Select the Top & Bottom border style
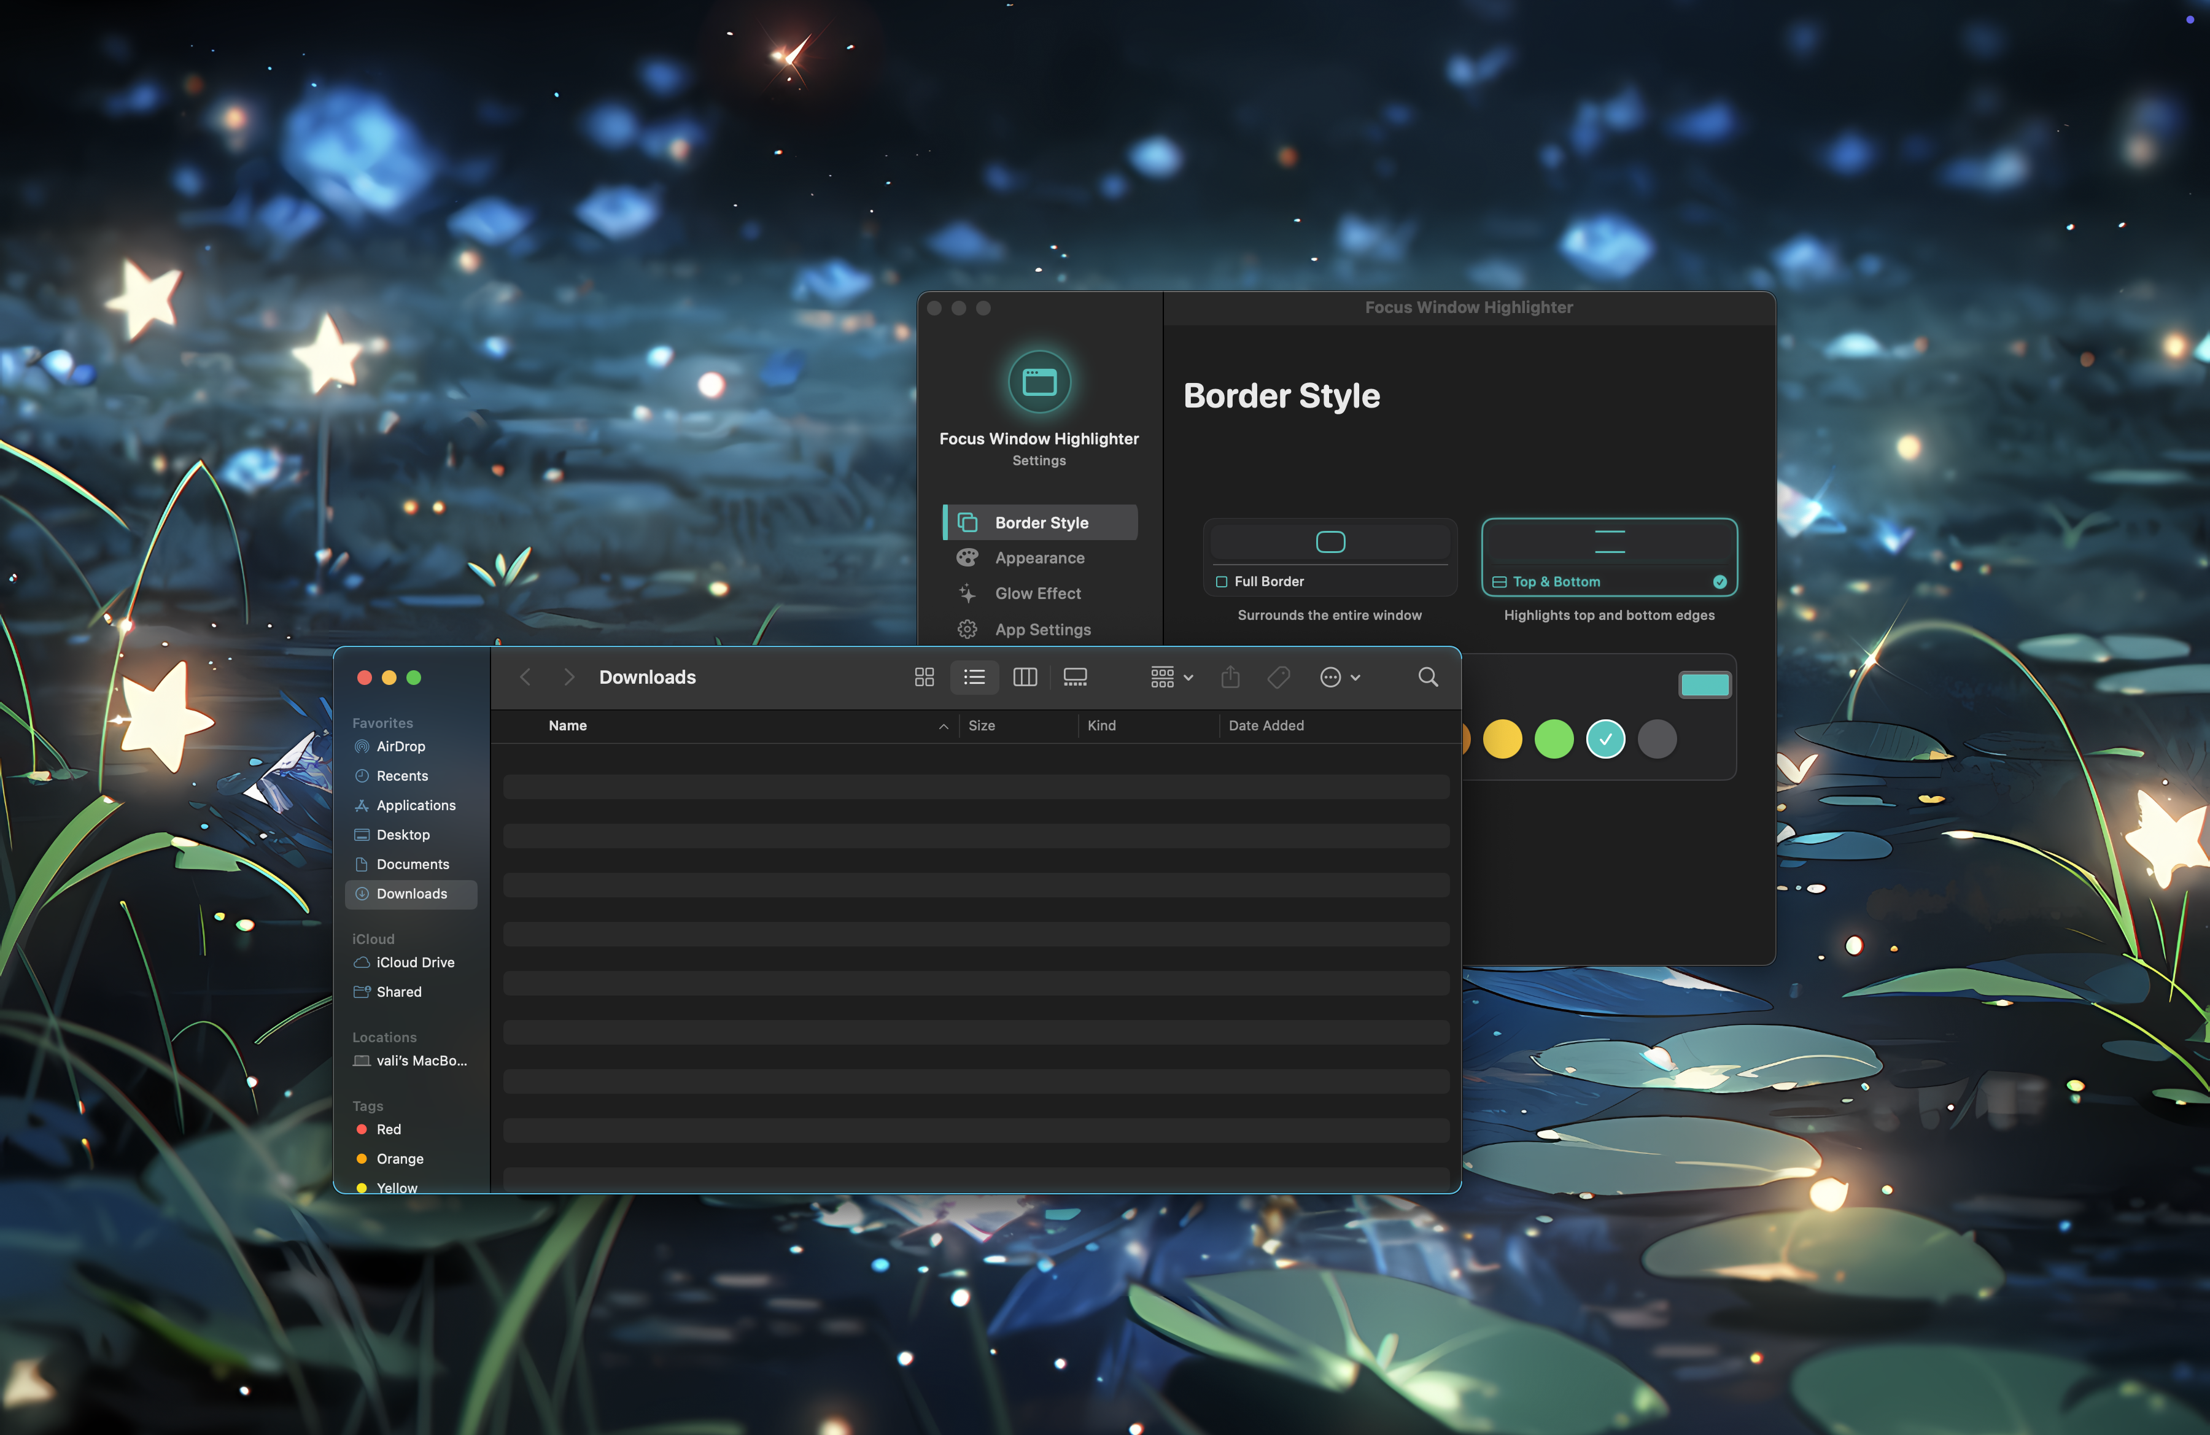 tap(1608, 557)
